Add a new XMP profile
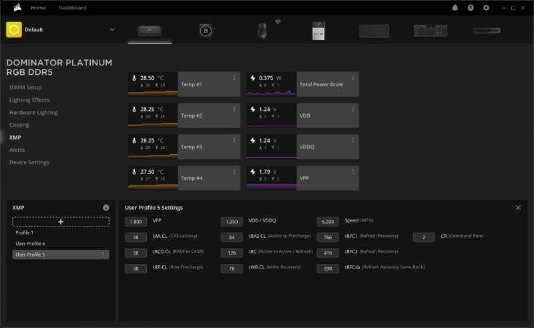Viewport: 534px width, 328px height. [61, 222]
